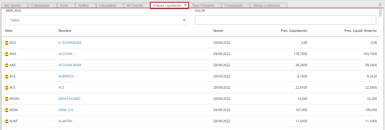Click the Spain flag beside ADZ
This screenshot has height=130, width=385.
point(7,43)
